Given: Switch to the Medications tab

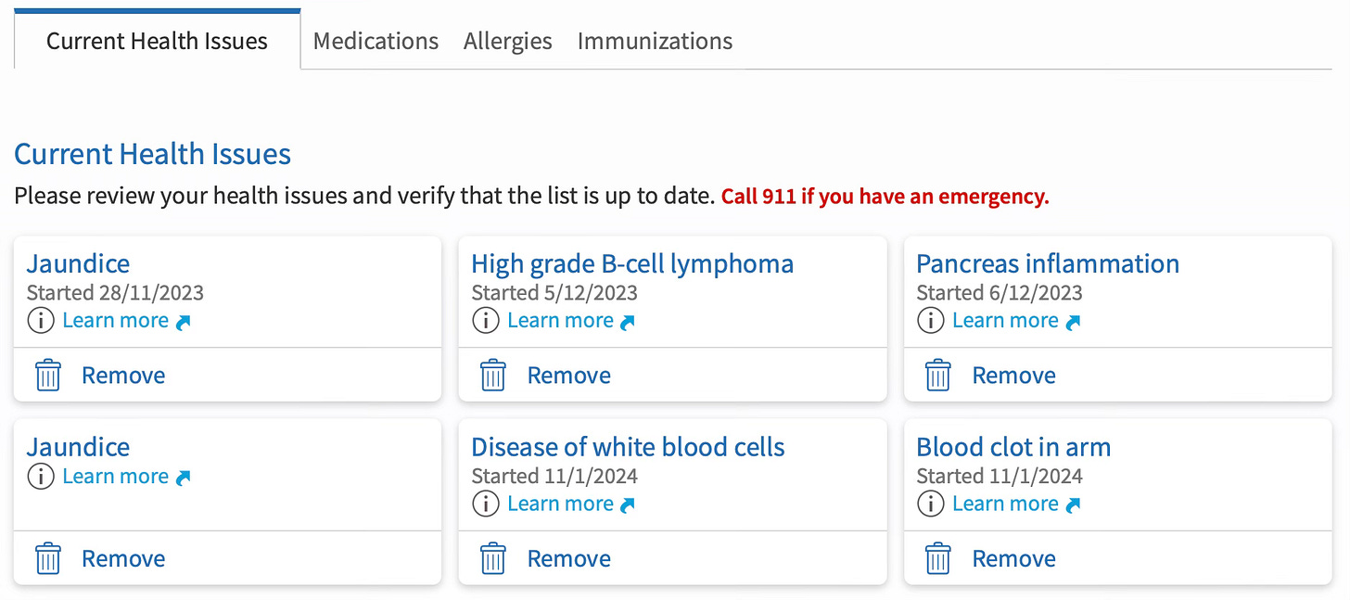Looking at the screenshot, I should (376, 42).
